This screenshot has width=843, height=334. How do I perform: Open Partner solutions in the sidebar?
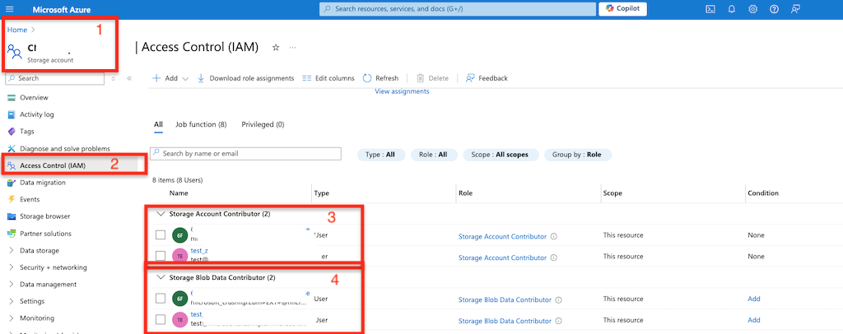click(46, 234)
